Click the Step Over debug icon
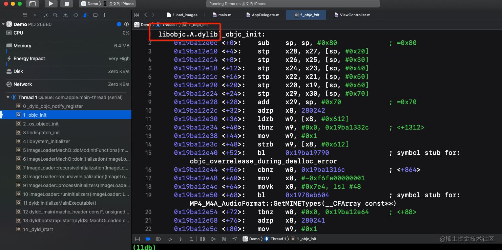502x250 pixels. [x=170, y=239]
